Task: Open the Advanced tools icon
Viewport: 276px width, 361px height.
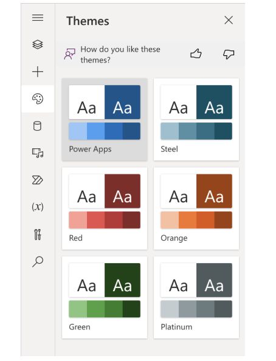Action: coord(38,235)
